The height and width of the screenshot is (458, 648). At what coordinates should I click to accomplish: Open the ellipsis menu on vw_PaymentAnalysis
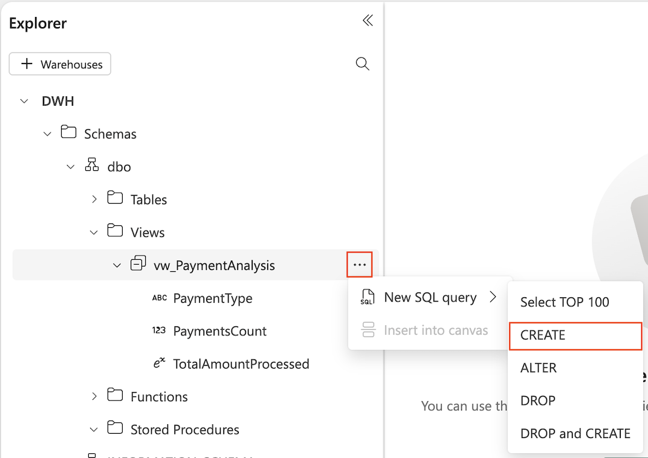(x=360, y=264)
